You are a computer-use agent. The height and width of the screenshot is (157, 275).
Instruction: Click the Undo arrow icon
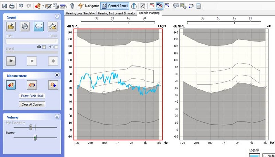(x=21, y=6)
